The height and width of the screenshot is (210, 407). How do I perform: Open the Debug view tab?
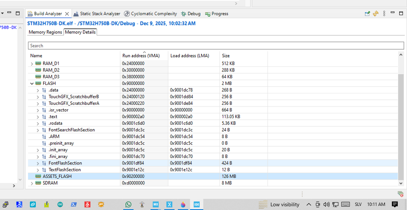(x=191, y=14)
